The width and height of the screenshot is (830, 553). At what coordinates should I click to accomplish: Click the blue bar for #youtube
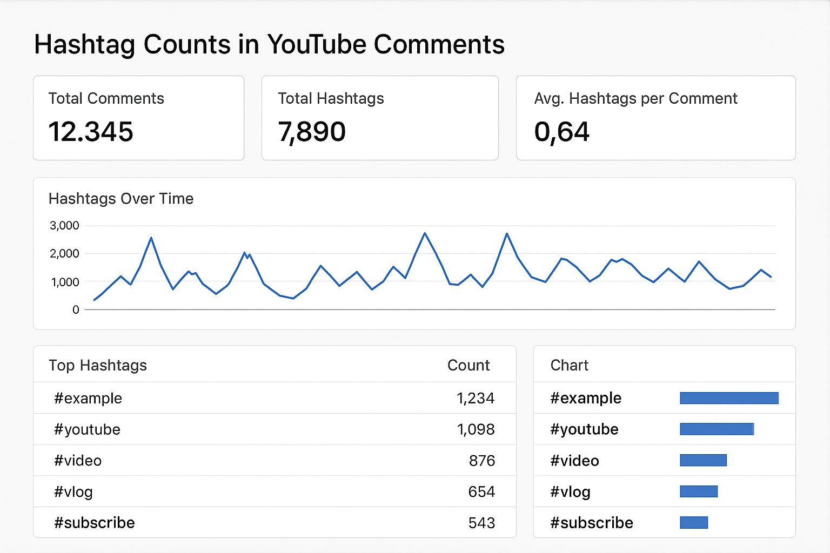(717, 429)
